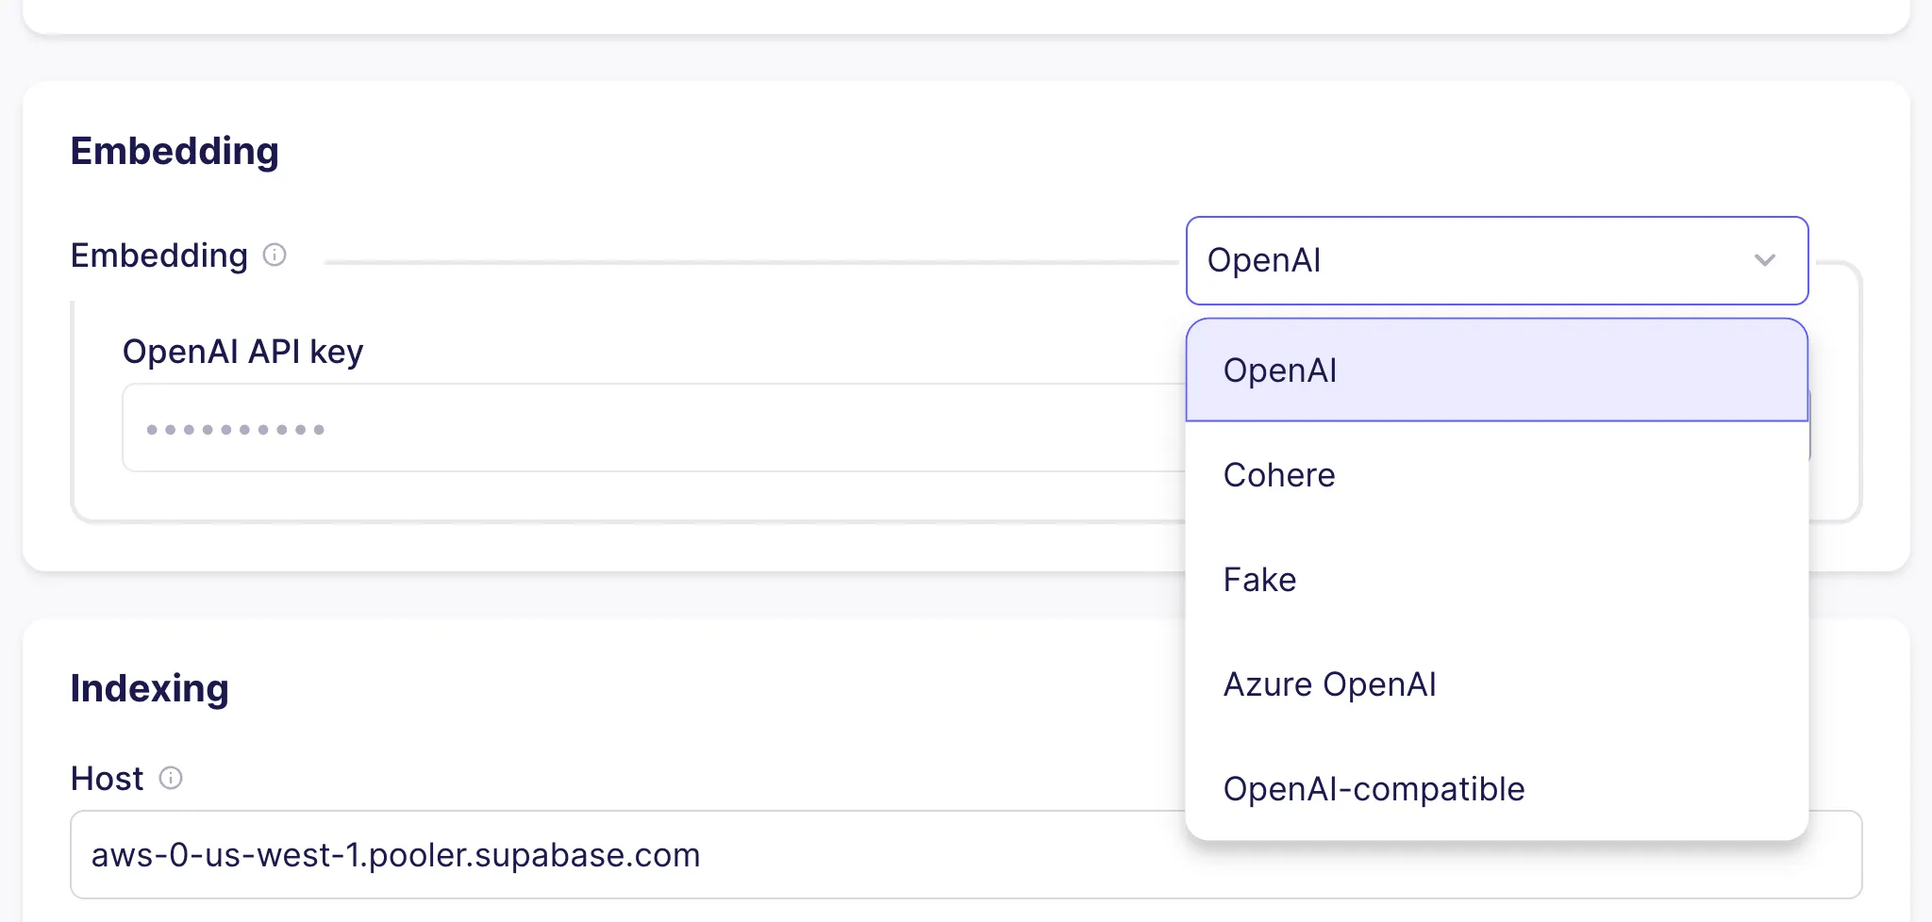Focus the OpenAI API key field
This screenshot has height=922, width=1932.
pos(653,427)
